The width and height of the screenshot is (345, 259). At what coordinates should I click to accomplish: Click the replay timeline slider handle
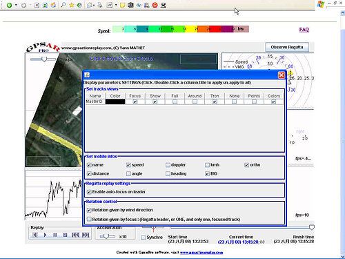coord(311,227)
